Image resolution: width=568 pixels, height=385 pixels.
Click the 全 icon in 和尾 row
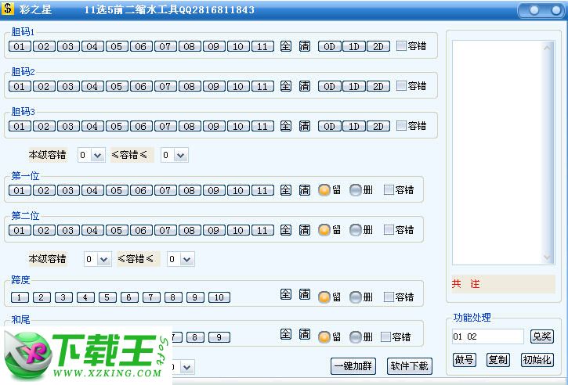[286, 334]
